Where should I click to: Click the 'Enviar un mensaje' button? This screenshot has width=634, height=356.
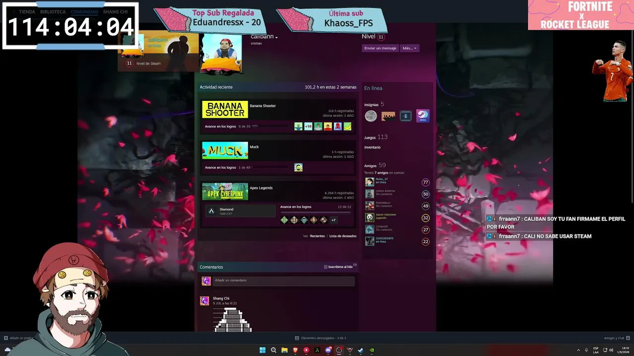[x=380, y=48]
